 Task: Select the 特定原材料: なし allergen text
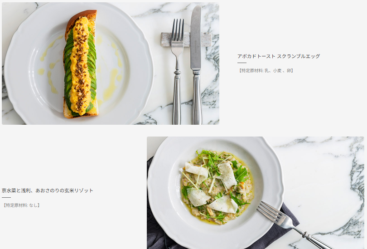coord(21,205)
